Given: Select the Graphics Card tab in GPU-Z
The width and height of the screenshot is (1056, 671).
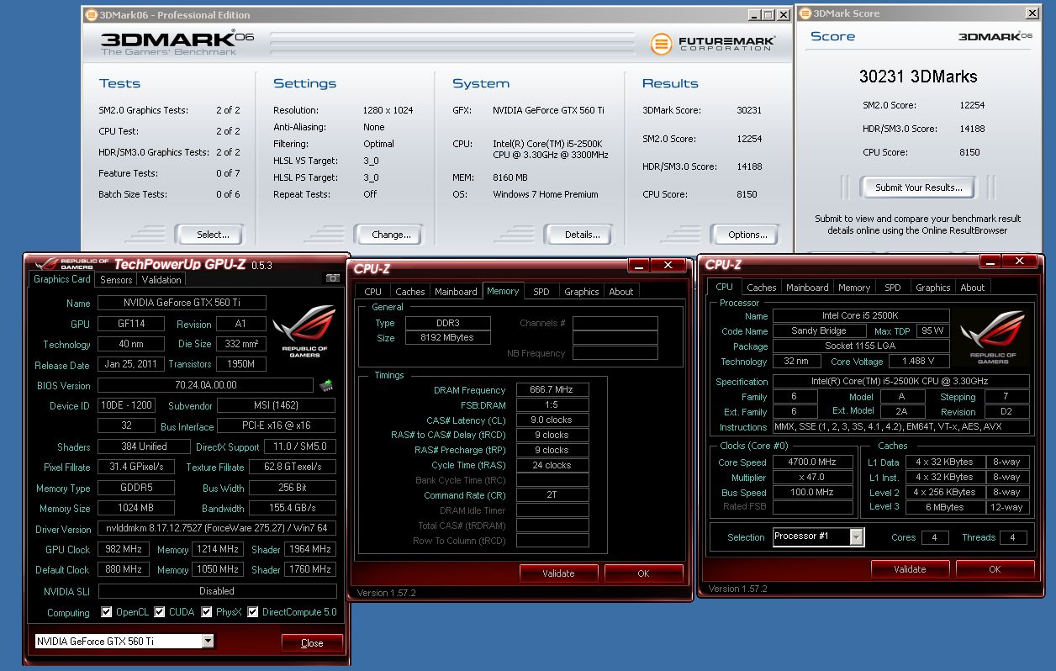Looking at the screenshot, I should [x=62, y=279].
